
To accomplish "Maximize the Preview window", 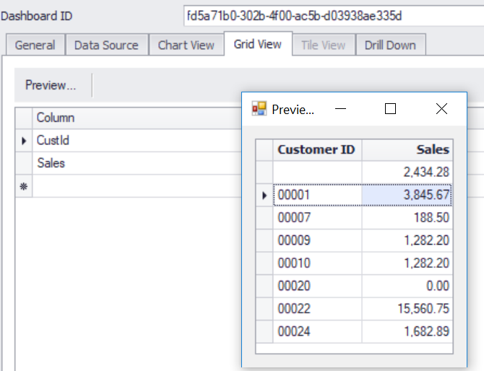I will (x=390, y=109).
